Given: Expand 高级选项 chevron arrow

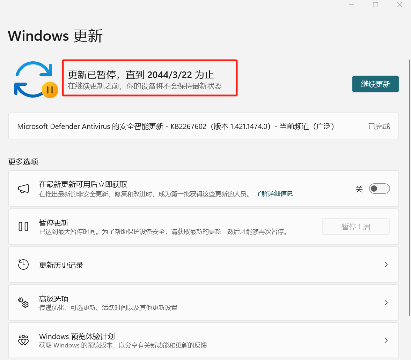Looking at the screenshot, I should coord(386,303).
